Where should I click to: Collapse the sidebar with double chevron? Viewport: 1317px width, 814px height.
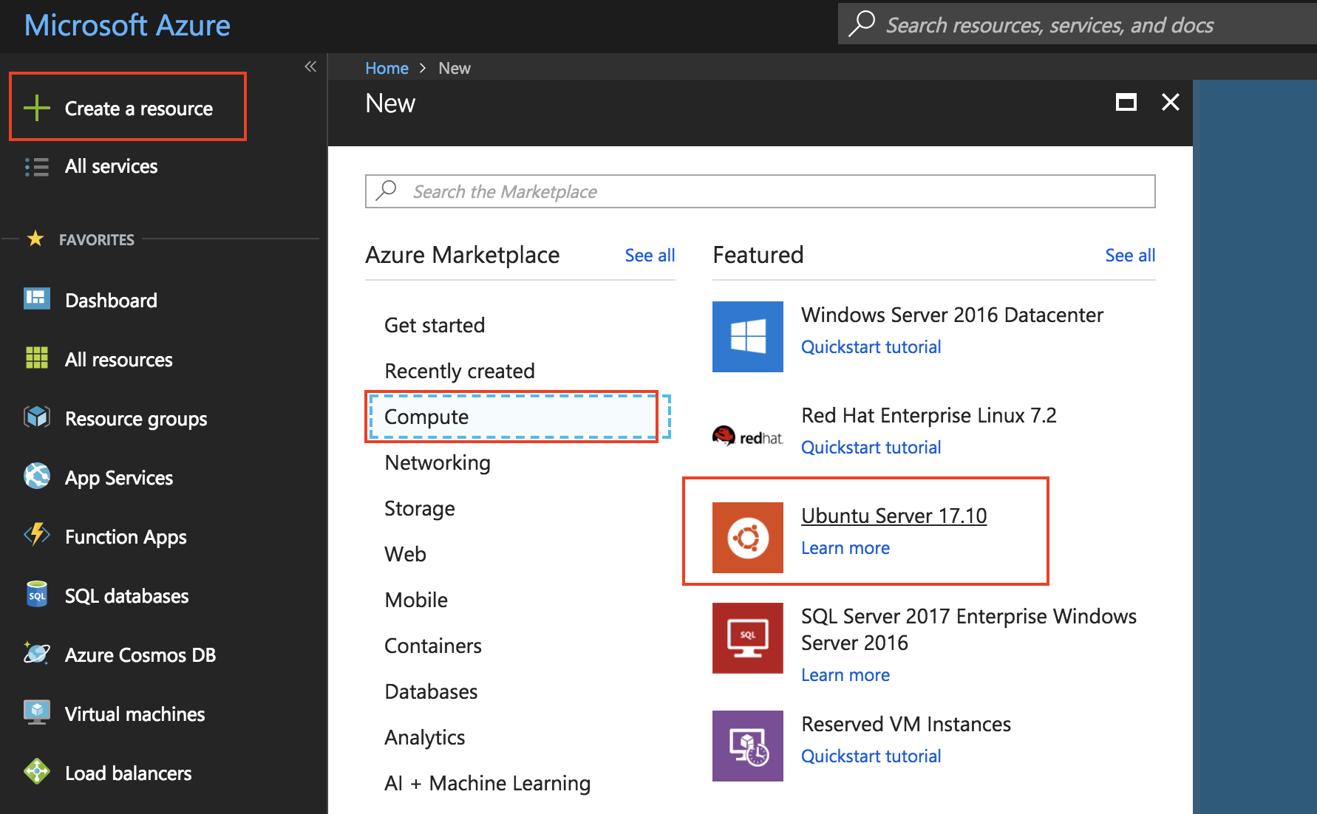pyautogui.click(x=310, y=66)
